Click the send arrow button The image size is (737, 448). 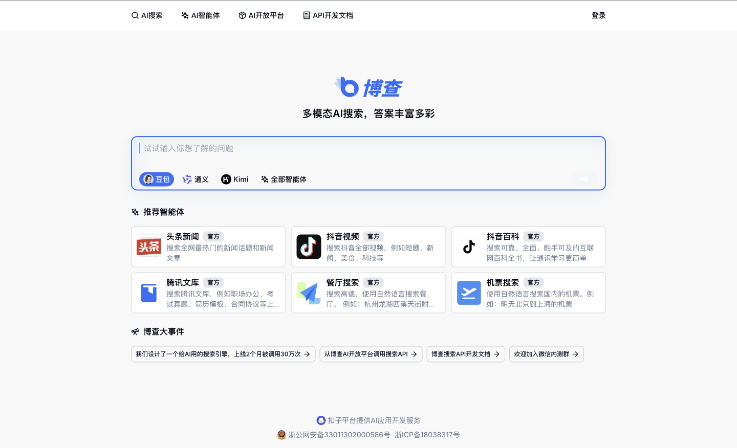pos(584,179)
